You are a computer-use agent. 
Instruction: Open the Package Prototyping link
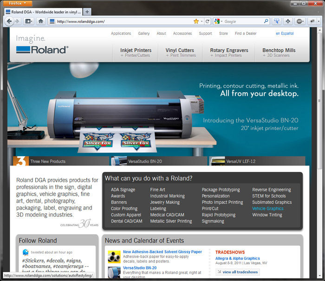coord(221,190)
